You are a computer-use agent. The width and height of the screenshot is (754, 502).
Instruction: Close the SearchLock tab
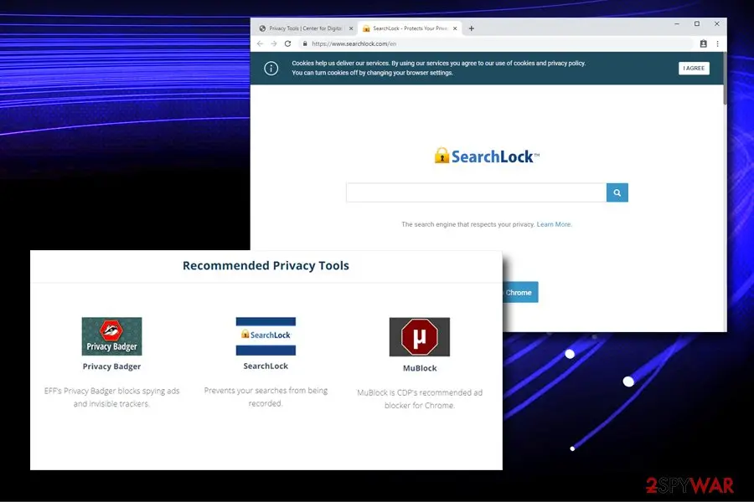click(455, 28)
